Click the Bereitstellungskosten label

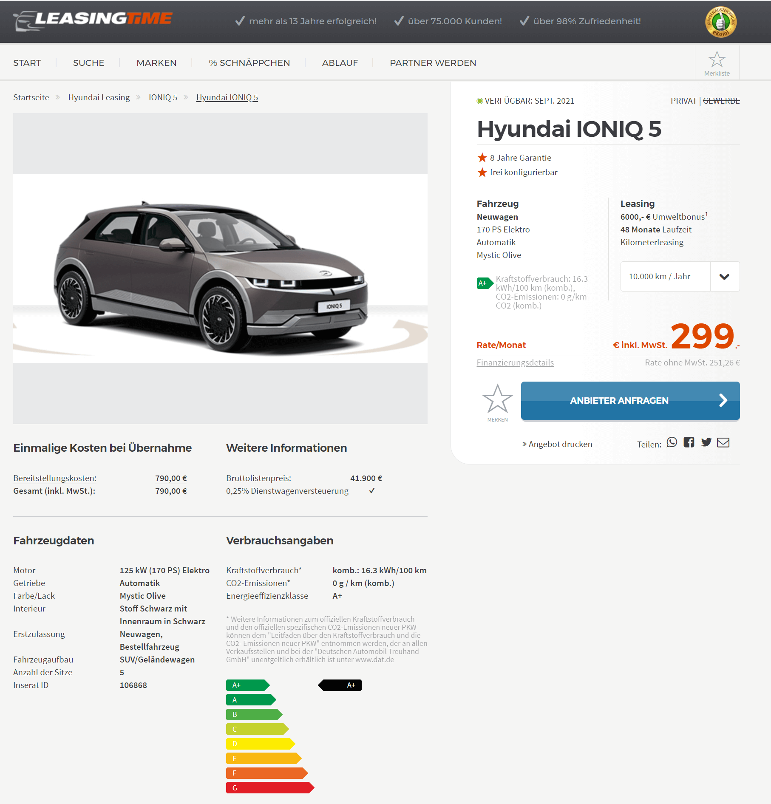pyautogui.click(x=55, y=478)
